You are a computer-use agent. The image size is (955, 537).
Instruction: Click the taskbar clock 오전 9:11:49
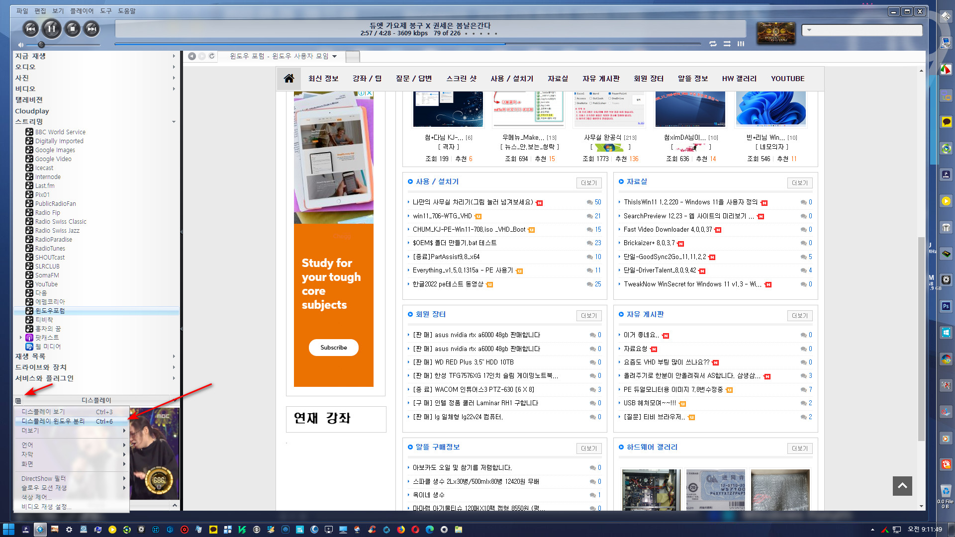coord(925,530)
